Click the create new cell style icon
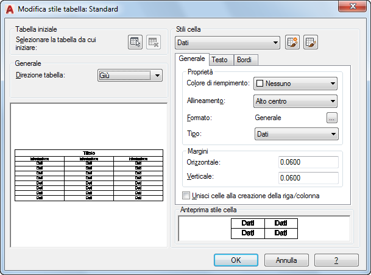 (292, 42)
